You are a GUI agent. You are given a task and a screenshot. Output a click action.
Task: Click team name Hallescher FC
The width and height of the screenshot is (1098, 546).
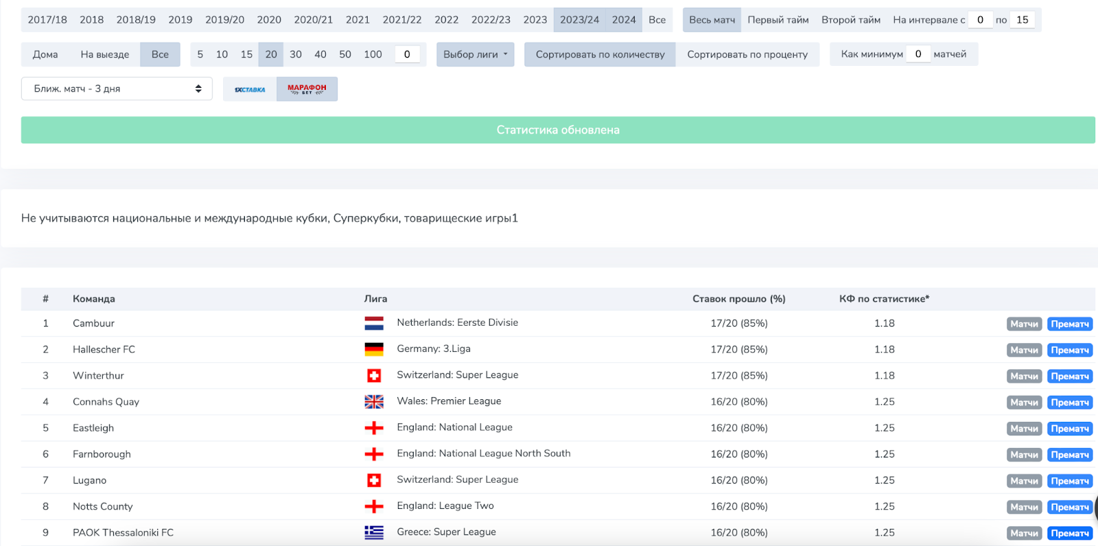pos(104,350)
